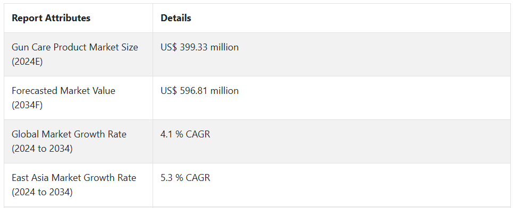Click the (2034F) text in second row

click(x=27, y=105)
